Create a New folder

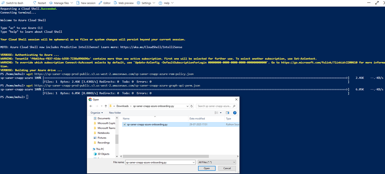coord(115,112)
